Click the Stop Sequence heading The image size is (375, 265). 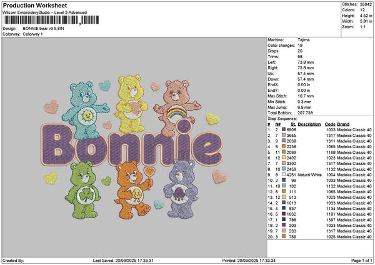tap(283, 117)
